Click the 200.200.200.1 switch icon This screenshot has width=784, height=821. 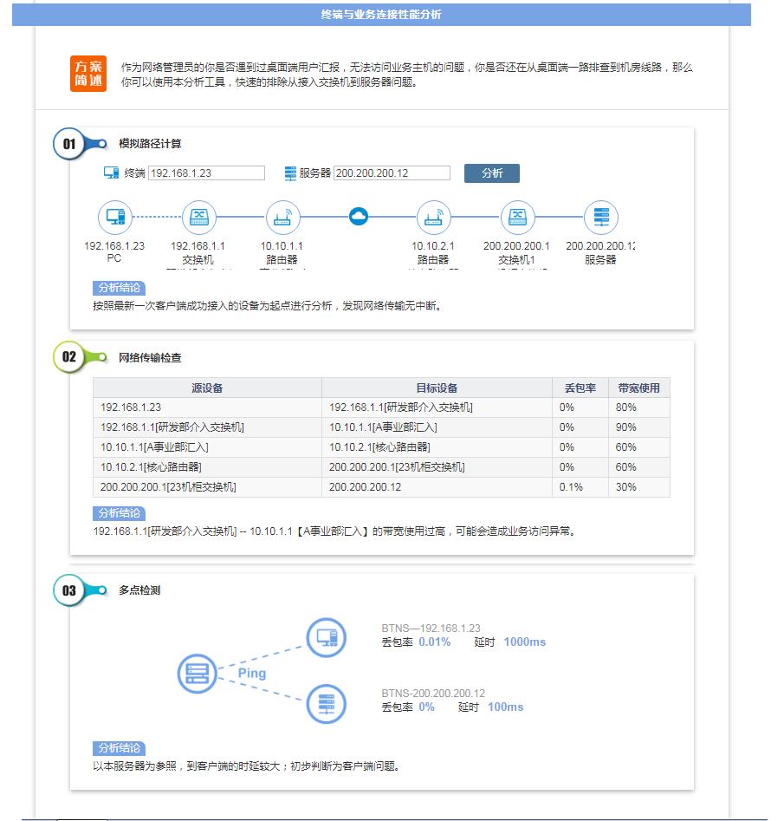point(517,217)
